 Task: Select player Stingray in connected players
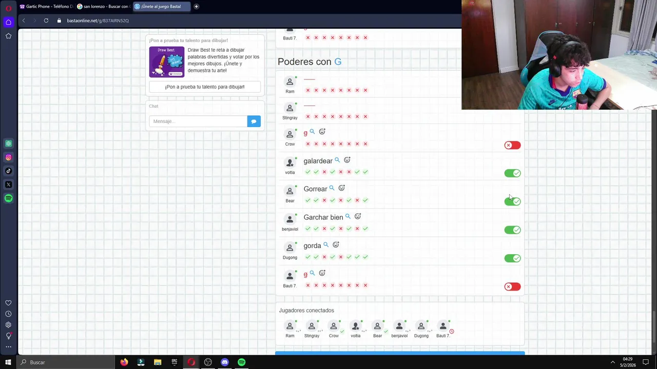(x=312, y=329)
